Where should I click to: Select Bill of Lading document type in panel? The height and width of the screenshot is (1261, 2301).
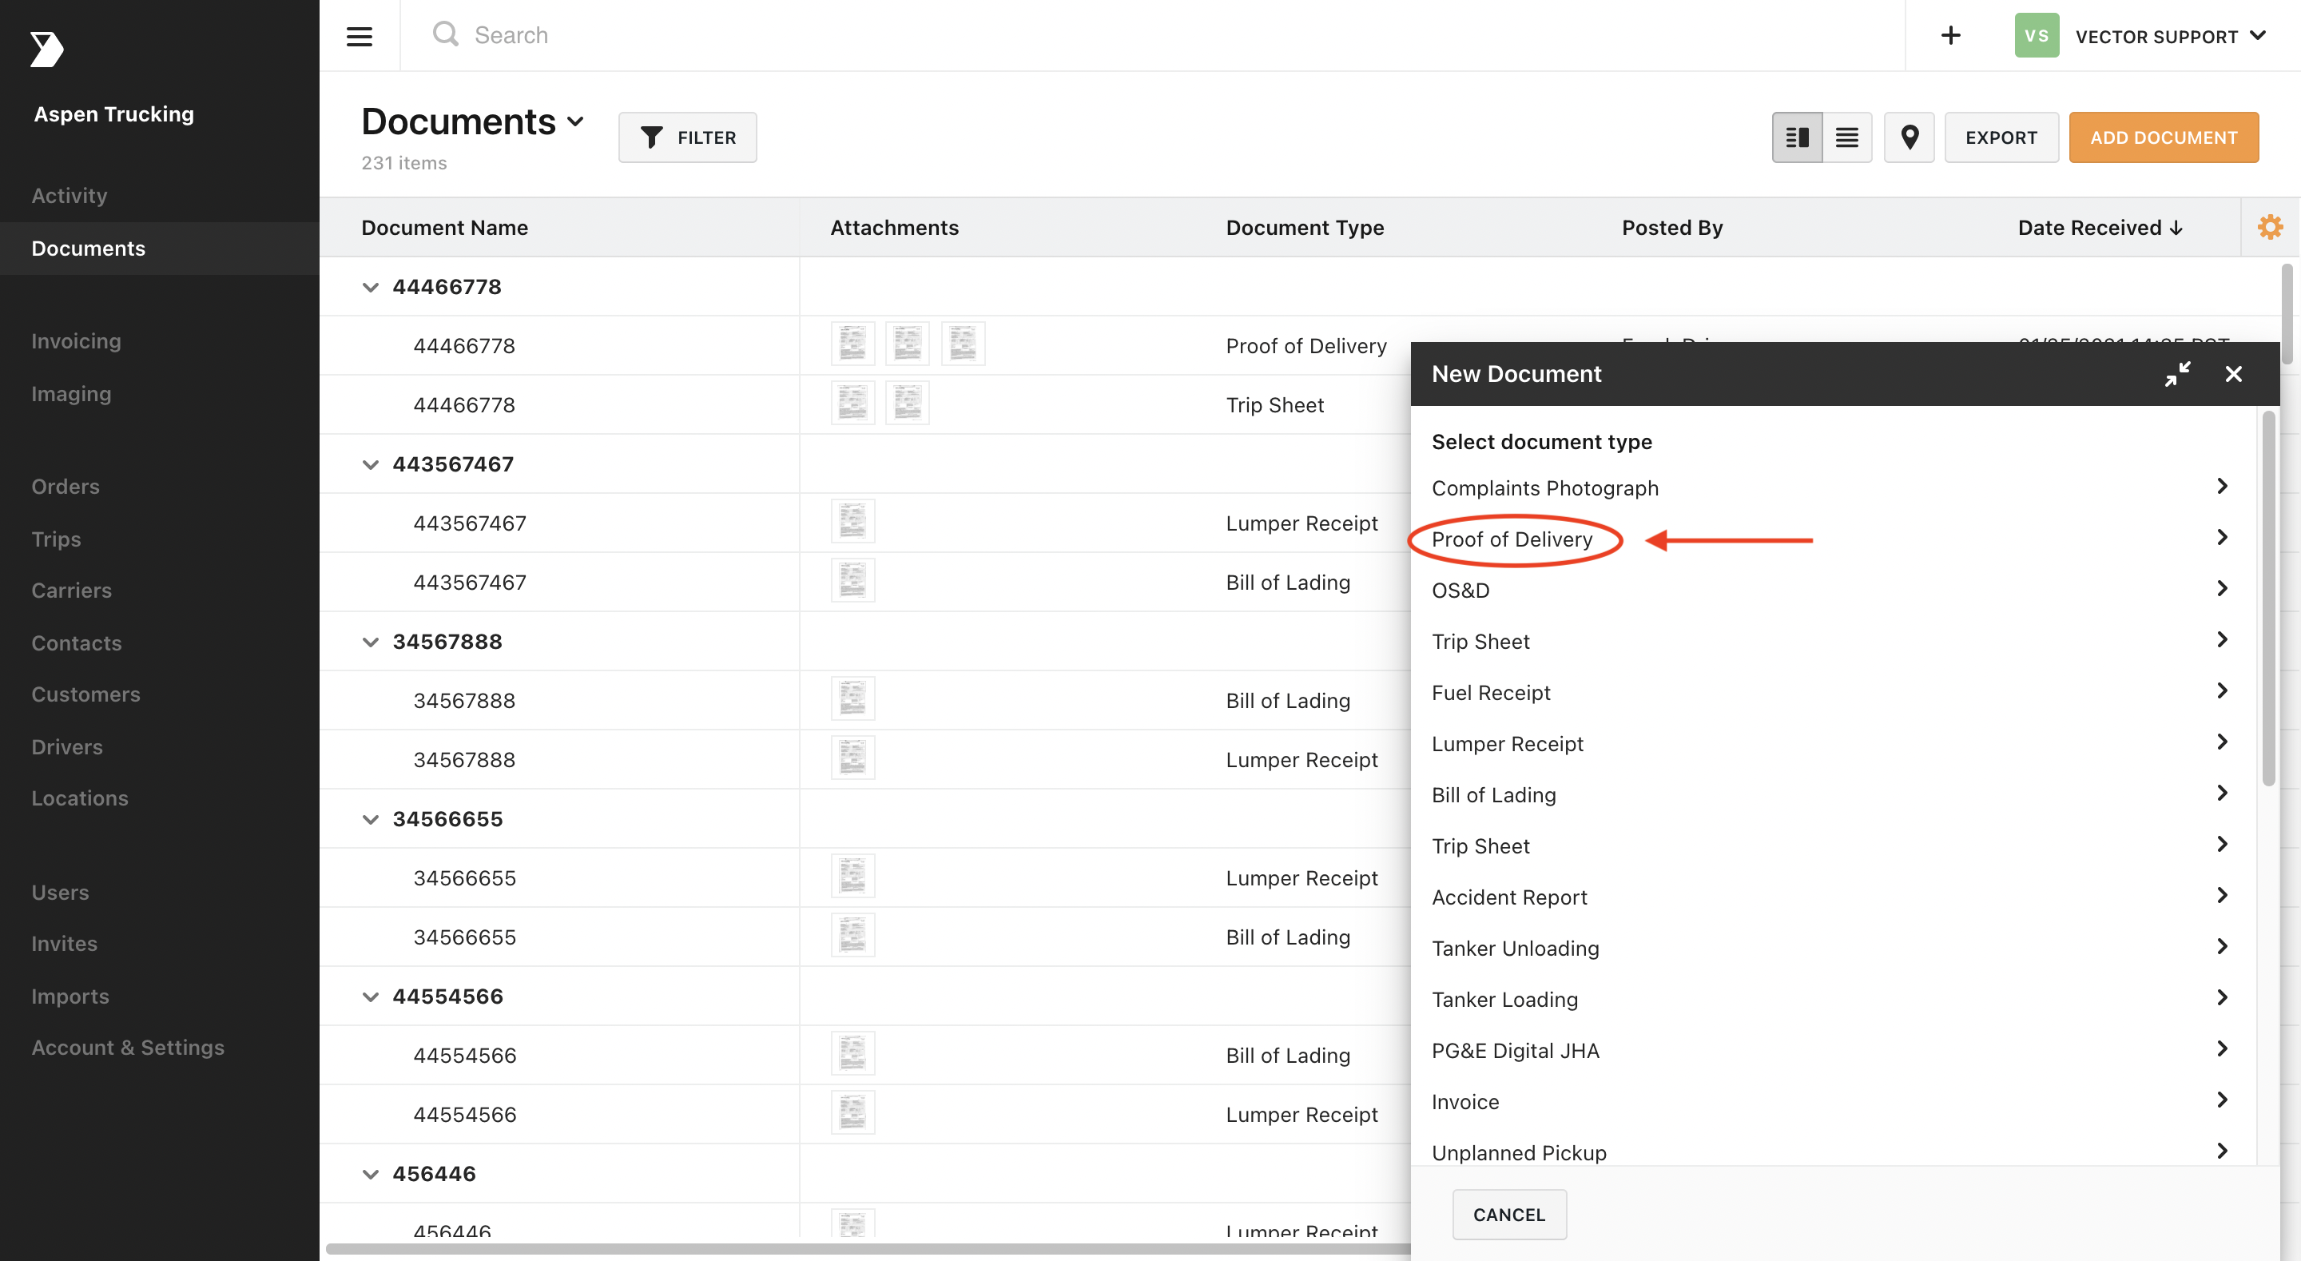1830,794
